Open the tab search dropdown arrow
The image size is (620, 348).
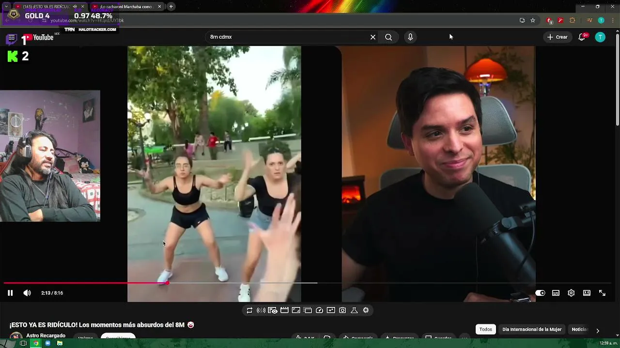tap(6, 7)
